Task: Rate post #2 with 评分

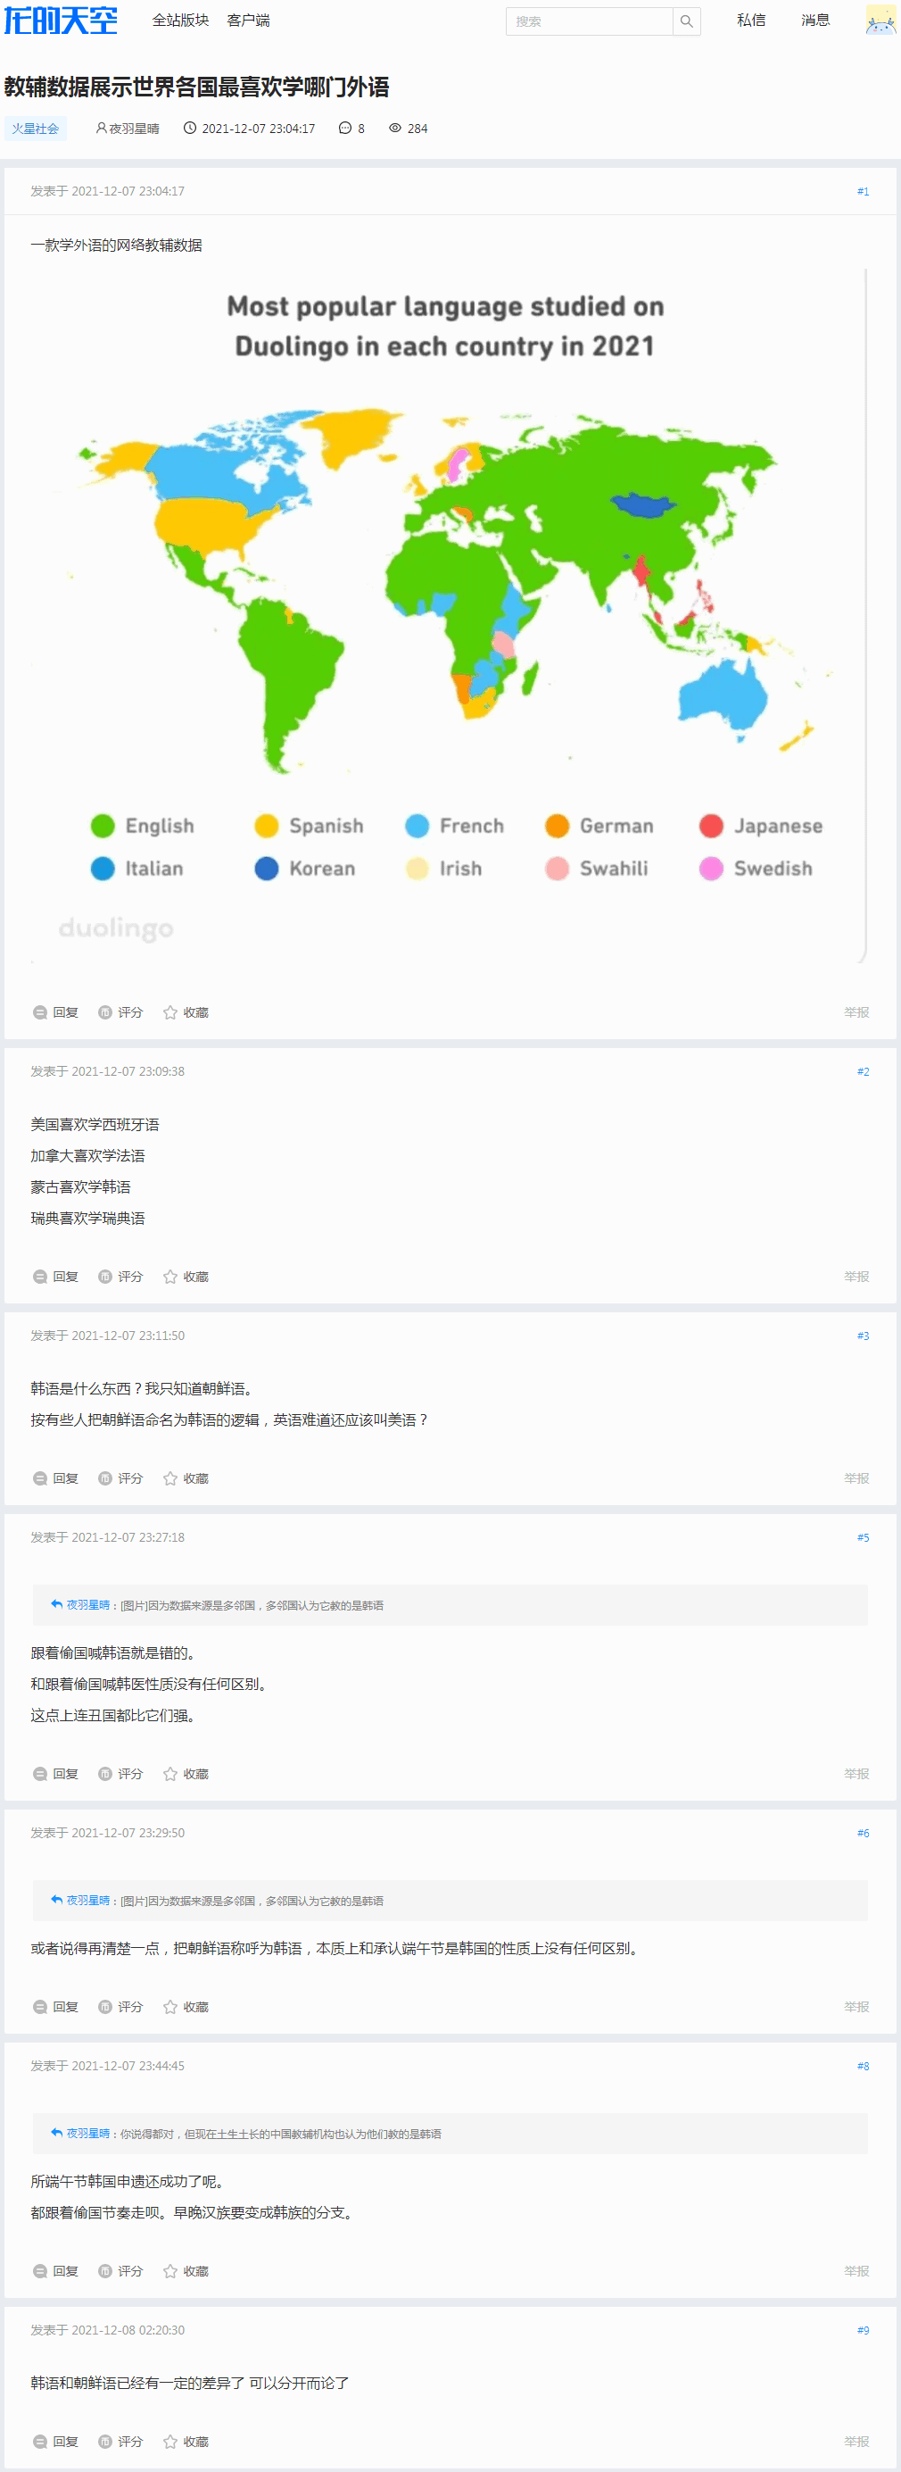Action: [x=120, y=1277]
